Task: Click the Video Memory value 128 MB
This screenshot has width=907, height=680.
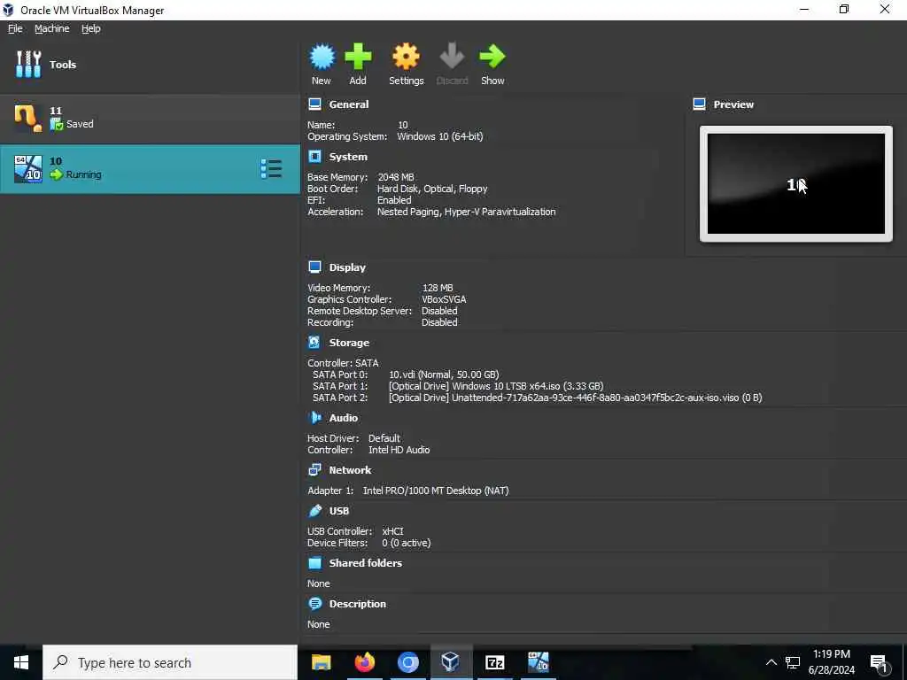Action: click(438, 288)
